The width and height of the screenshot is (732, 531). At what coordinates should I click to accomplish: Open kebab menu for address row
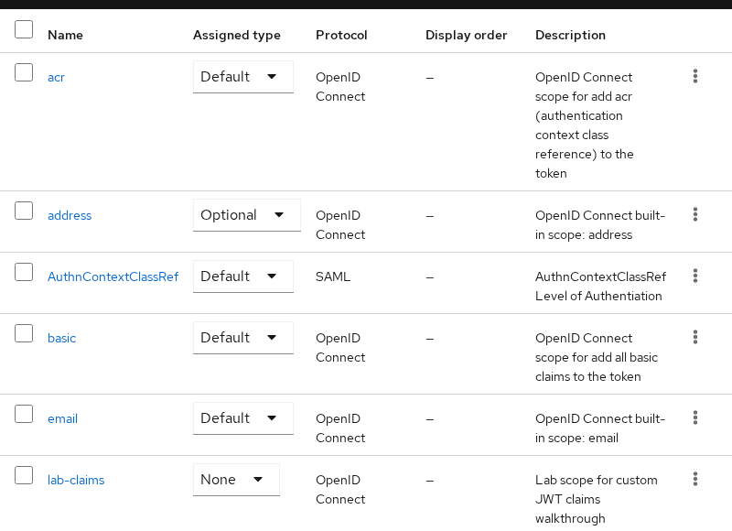click(x=695, y=214)
